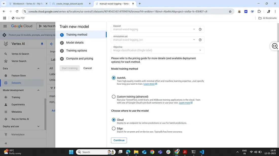
Task: Switch to the create_image_dataset.ipynb tab
Action: click(69, 4)
